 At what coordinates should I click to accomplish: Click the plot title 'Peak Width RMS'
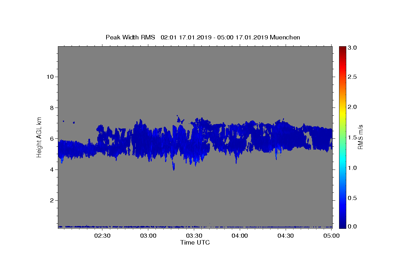(x=130, y=37)
